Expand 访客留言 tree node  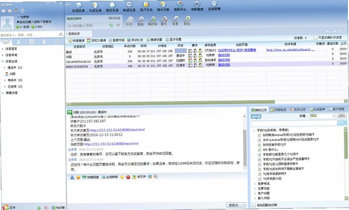3,49
